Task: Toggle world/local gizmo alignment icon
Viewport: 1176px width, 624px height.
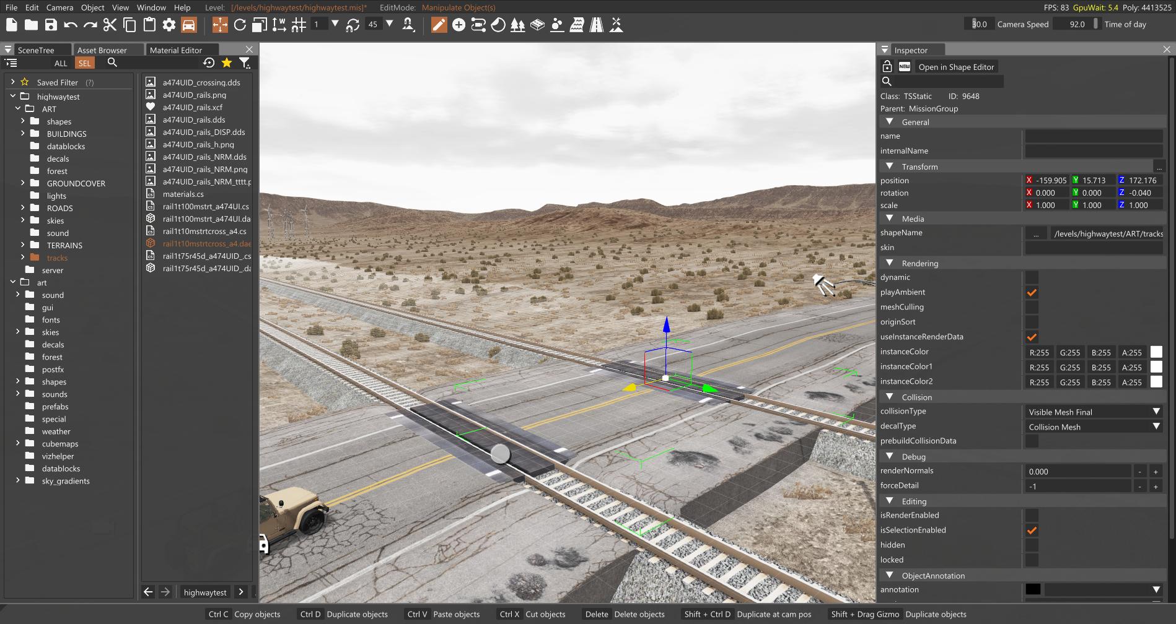Action: (x=279, y=25)
